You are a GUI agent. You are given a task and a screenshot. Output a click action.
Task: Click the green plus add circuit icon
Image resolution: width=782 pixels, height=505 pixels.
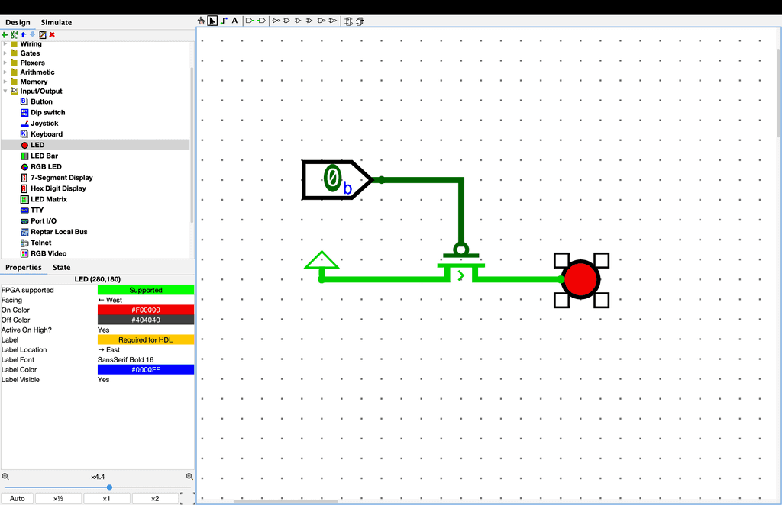(x=5, y=34)
